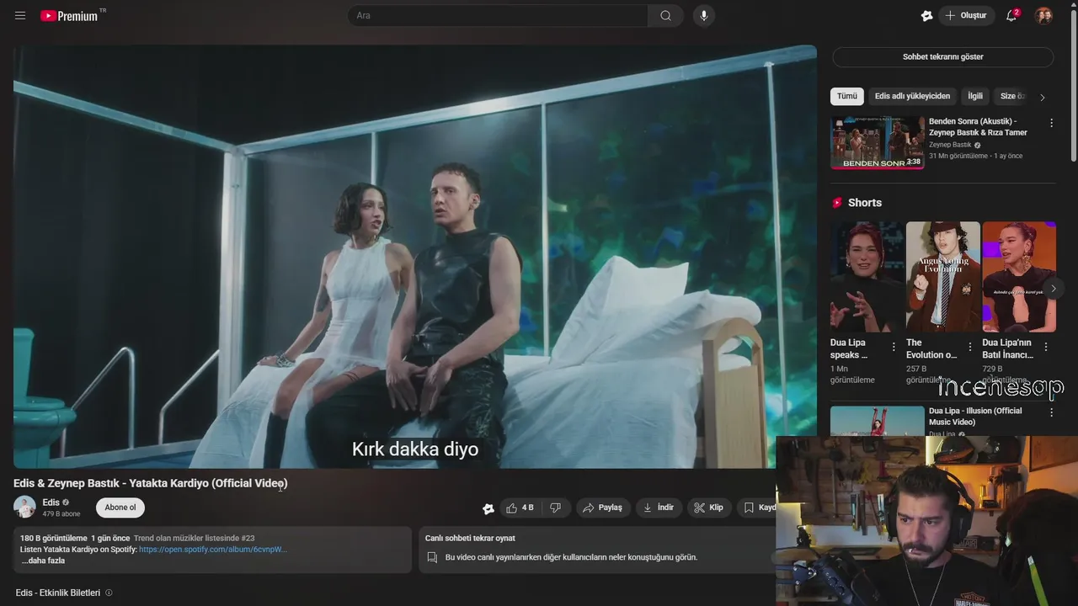Click Abone ol subscribe button
This screenshot has height=606, width=1078.
click(120, 508)
